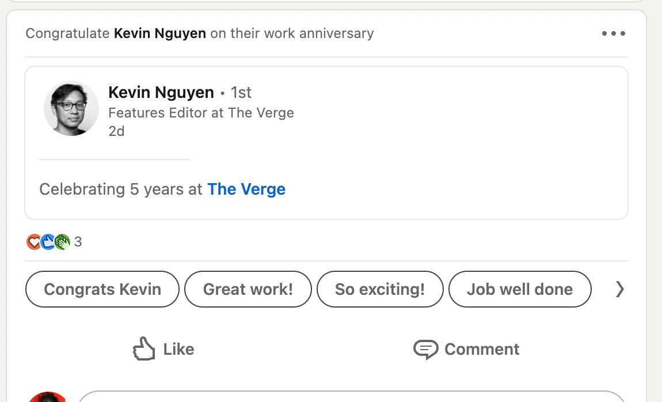Open Kevin Nguyen's profile photo

71,108
